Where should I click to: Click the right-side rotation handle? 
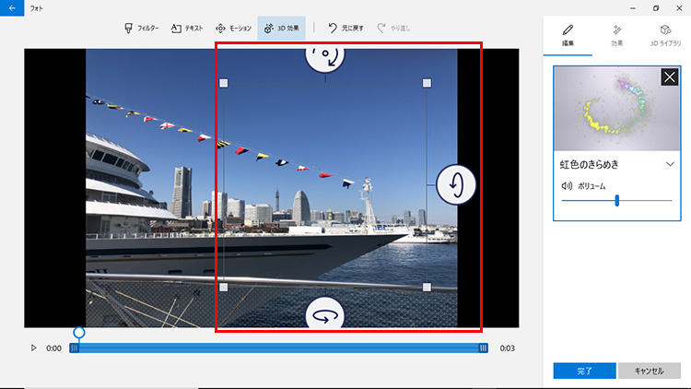(x=455, y=183)
